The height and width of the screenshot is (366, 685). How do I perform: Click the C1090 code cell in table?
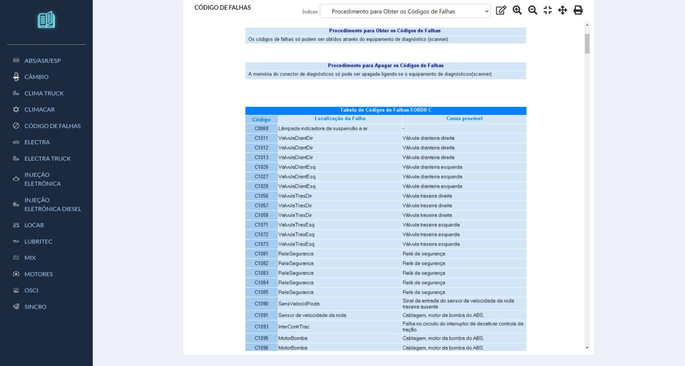click(261, 304)
